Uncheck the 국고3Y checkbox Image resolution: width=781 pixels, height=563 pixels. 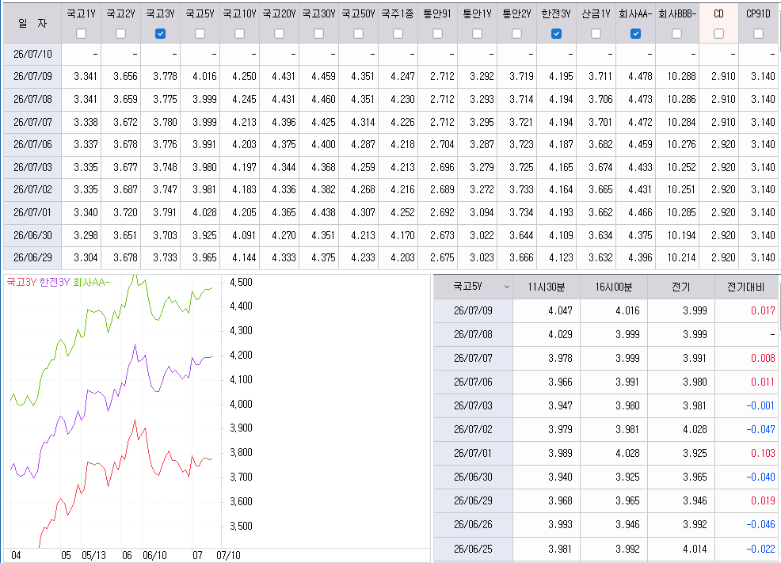click(x=160, y=33)
